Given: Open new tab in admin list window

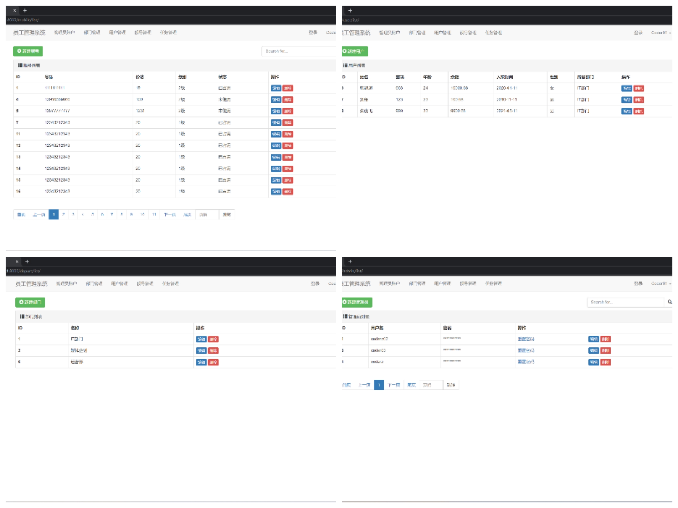Looking at the screenshot, I should pyautogui.click(x=350, y=261).
